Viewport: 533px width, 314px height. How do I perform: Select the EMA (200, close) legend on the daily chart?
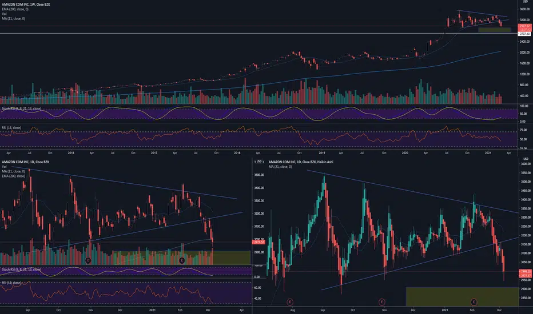coord(13,176)
